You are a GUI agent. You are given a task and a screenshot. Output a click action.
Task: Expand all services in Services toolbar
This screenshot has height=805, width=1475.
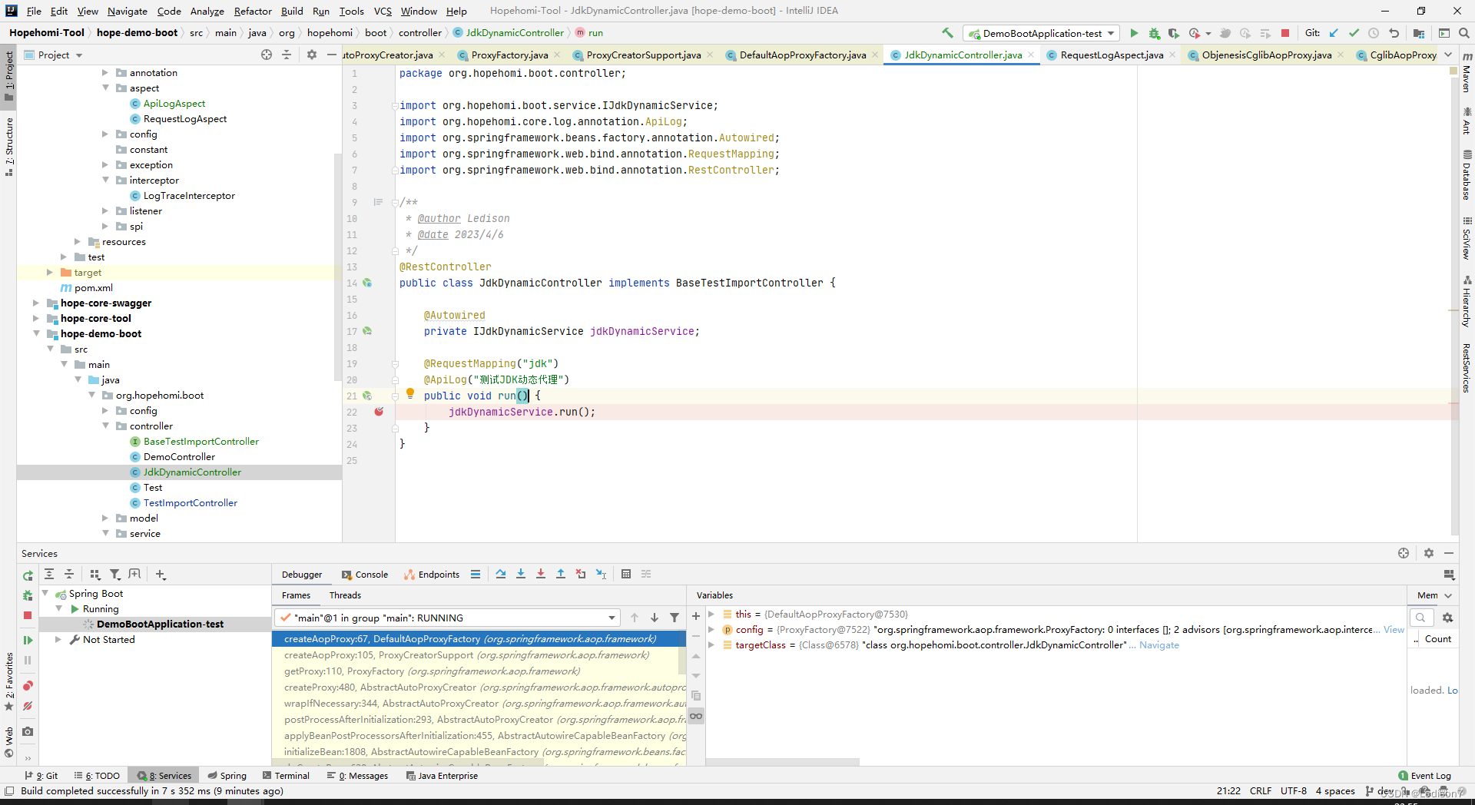point(49,574)
